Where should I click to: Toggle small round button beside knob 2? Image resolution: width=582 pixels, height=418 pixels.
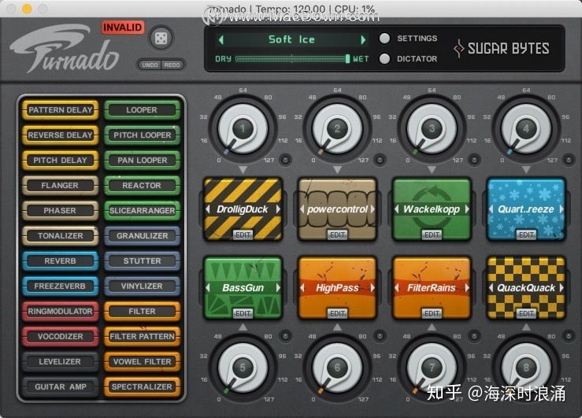point(380,160)
